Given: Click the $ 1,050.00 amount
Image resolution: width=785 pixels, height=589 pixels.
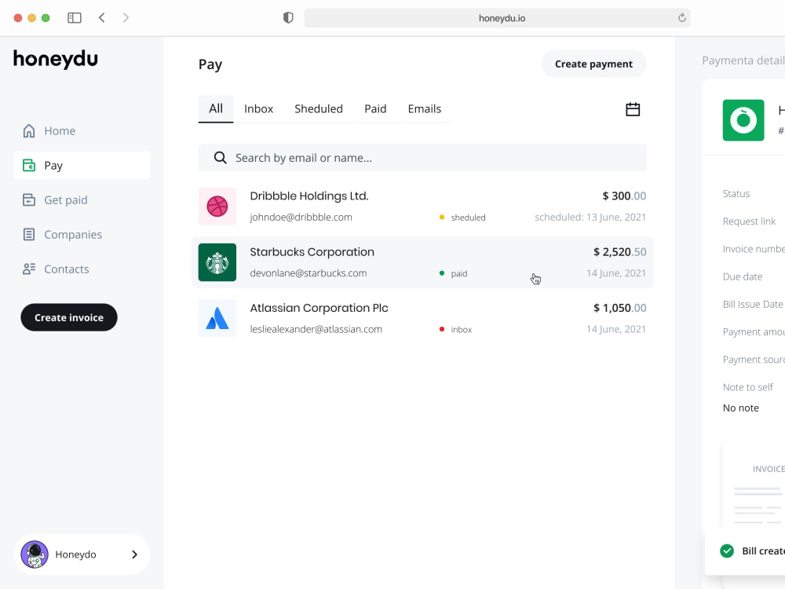Looking at the screenshot, I should [620, 308].
